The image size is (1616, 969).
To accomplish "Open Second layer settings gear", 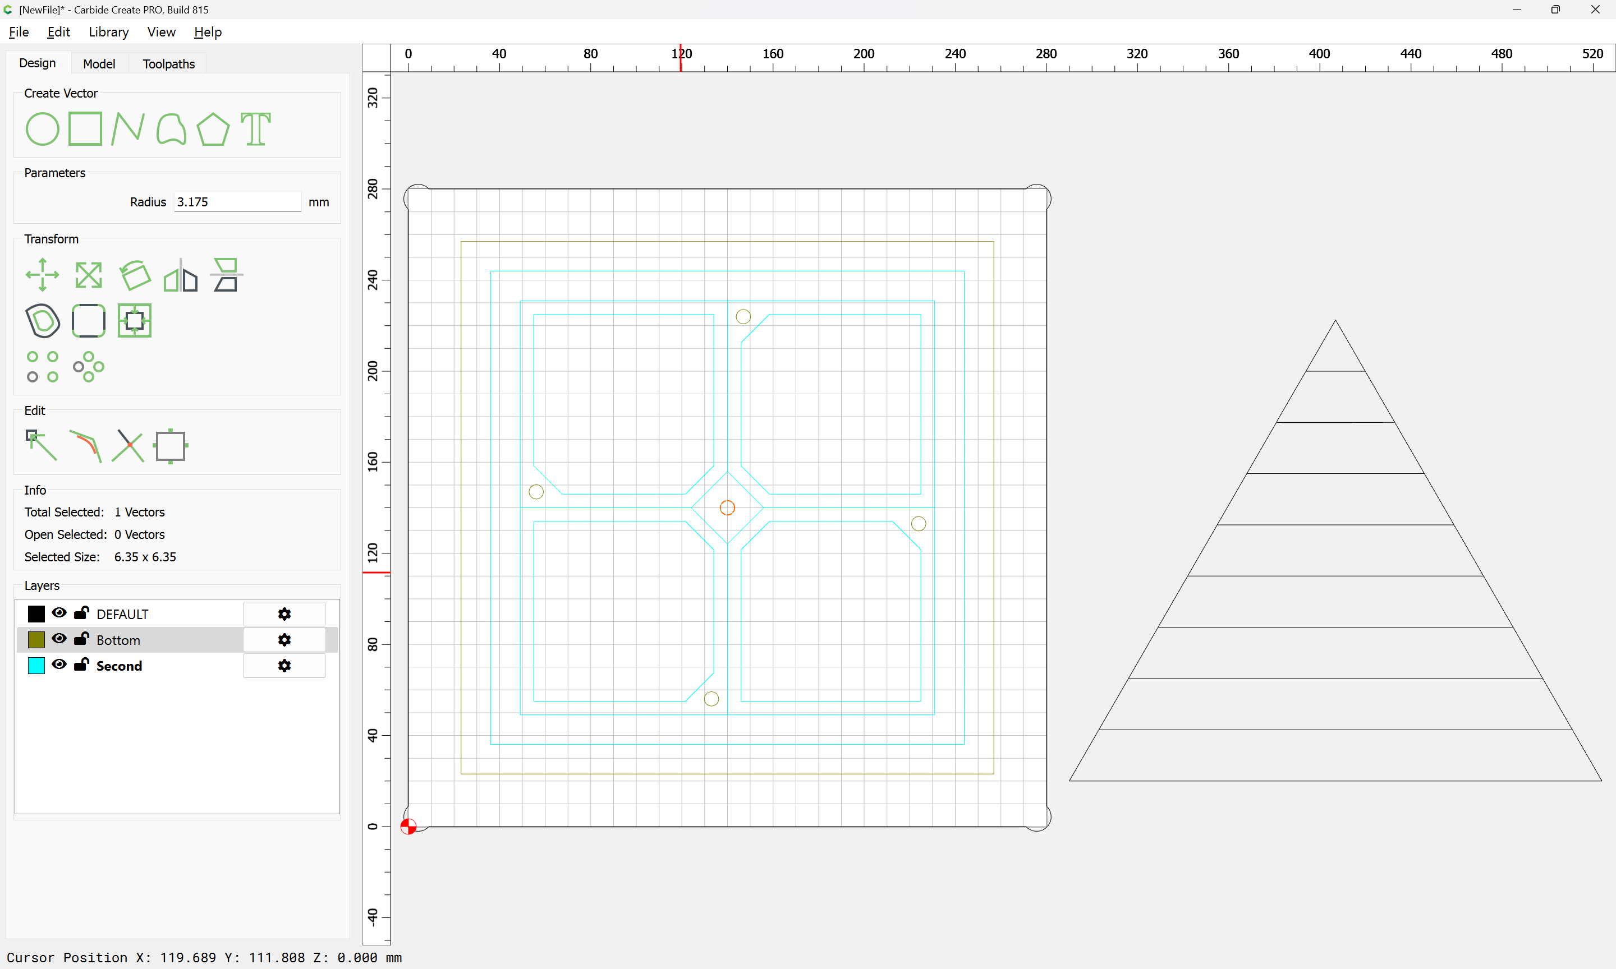I will click(x=284, y=666).
